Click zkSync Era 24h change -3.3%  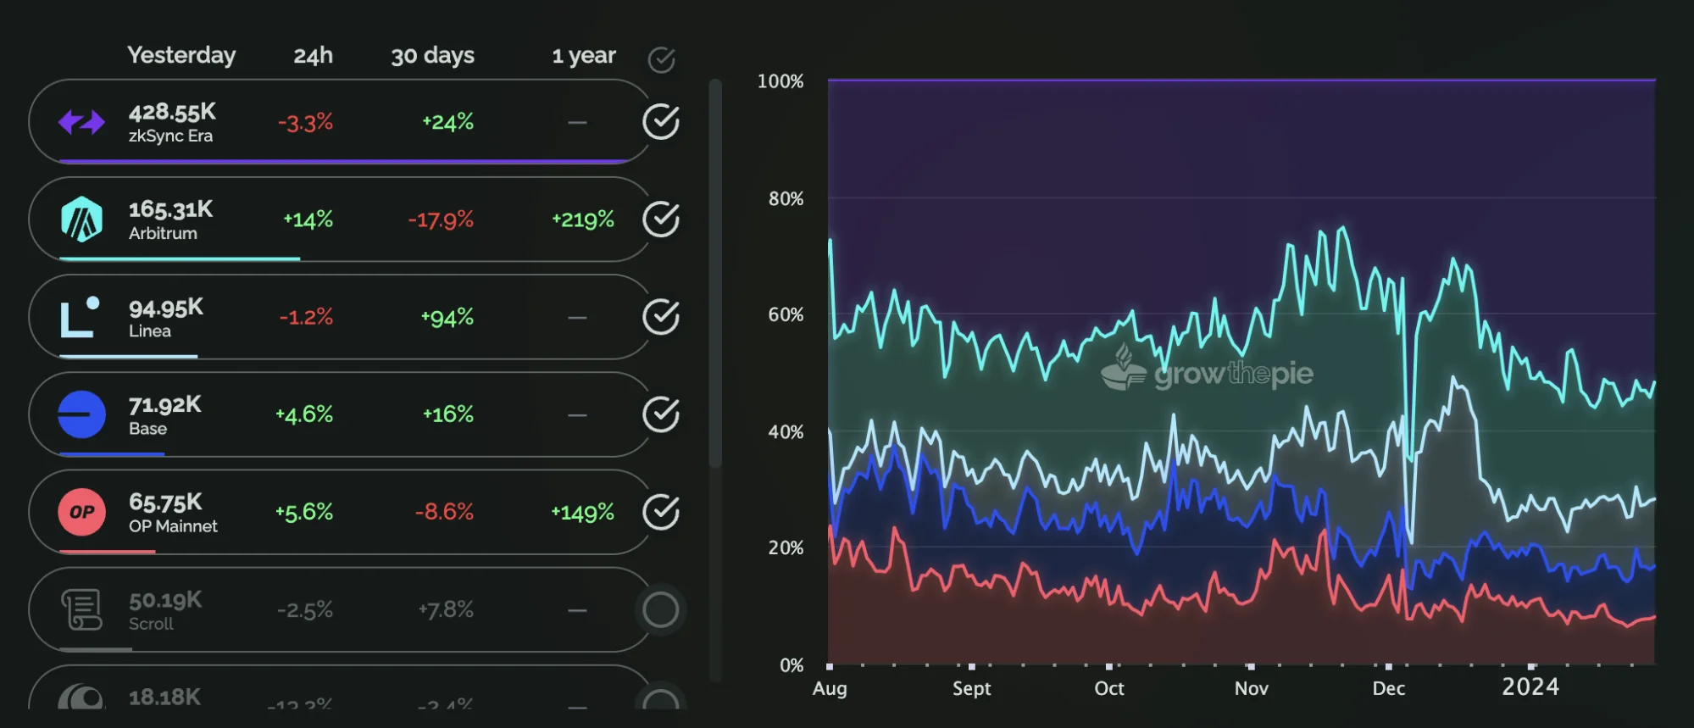pos(305,123)
